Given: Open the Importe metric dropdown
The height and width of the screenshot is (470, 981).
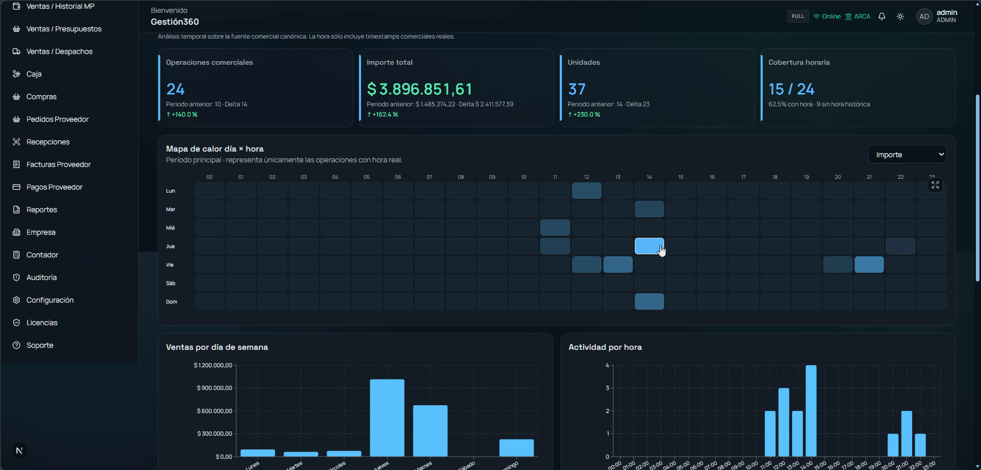Looking at the screenshot, I should 907,155.
